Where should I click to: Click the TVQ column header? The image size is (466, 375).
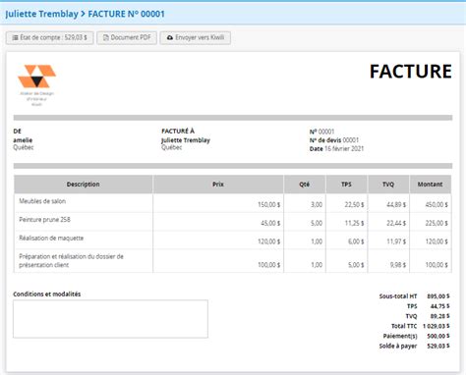click(388, 185)
